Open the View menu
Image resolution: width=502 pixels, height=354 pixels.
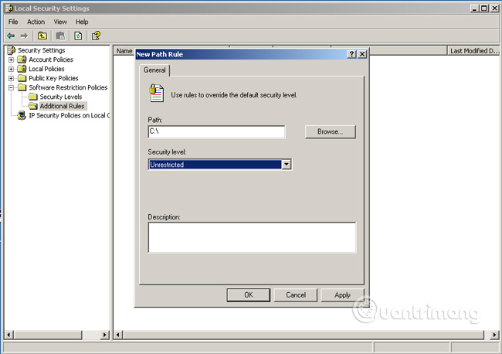pos(60,22)
